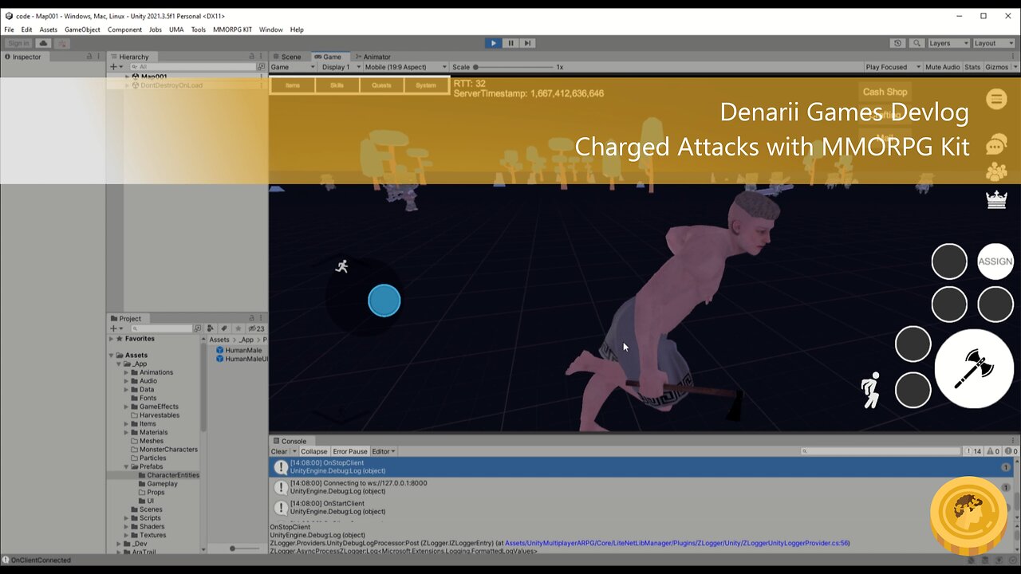
Task: Select the OnStopClient console log entry
Action: (642, 466)
